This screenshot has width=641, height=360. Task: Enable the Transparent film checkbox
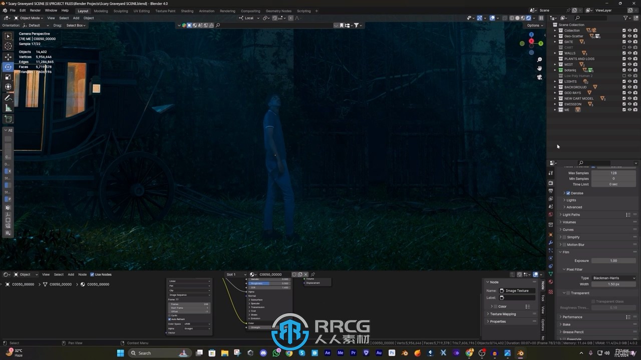[x=568, y=293]
